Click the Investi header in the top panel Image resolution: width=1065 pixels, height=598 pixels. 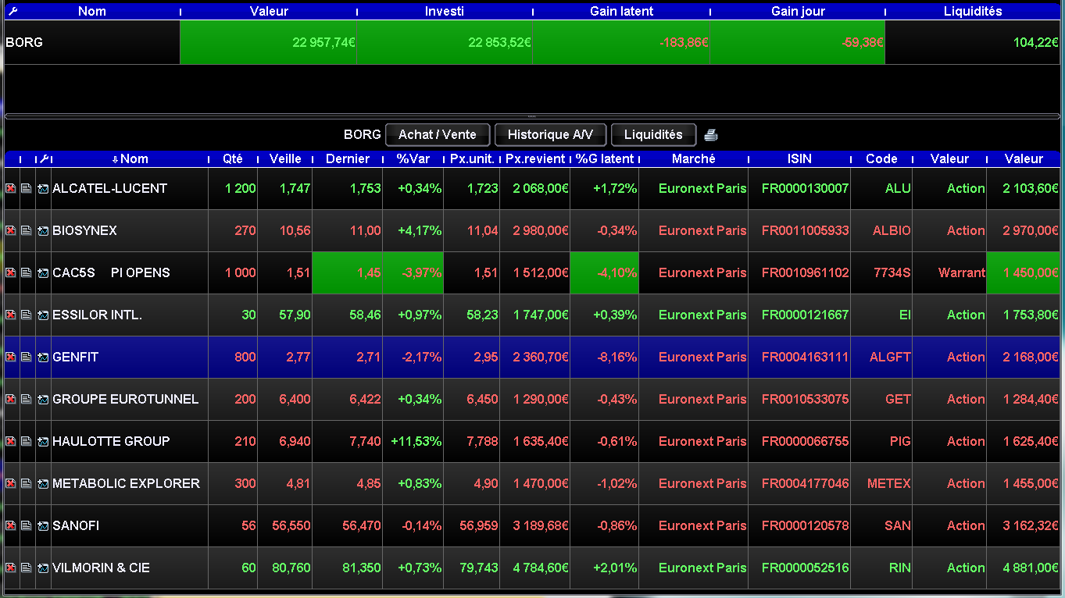[445, 11]
